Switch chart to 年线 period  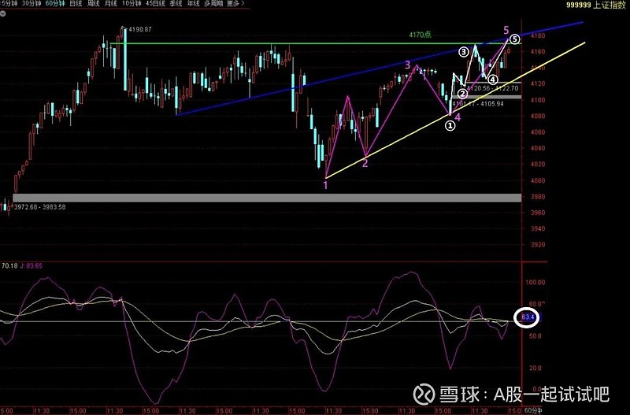(193, 4)
